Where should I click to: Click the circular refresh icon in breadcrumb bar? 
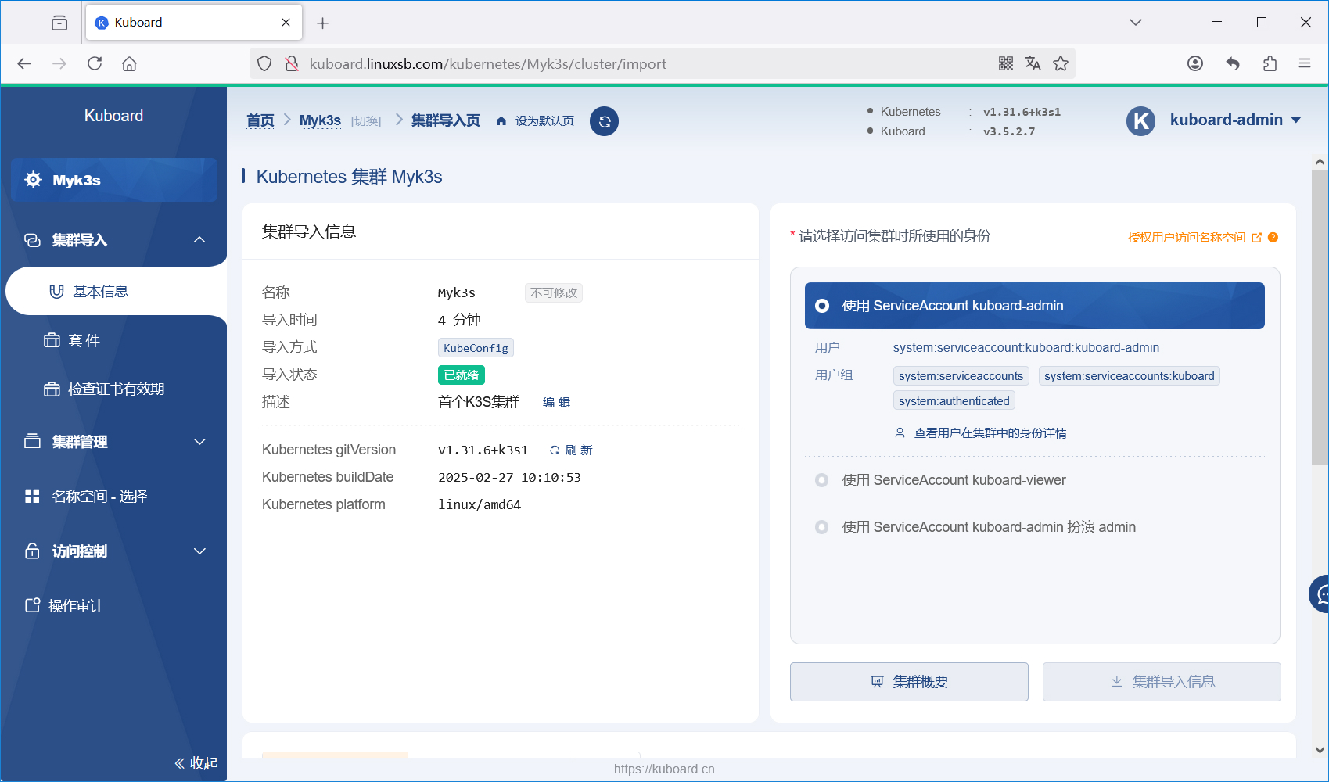pyautogui.click(x=604, y=121)
